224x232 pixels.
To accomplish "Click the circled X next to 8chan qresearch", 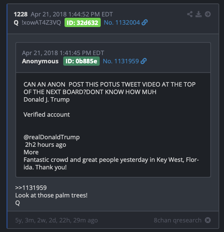I will pos(208,220).
